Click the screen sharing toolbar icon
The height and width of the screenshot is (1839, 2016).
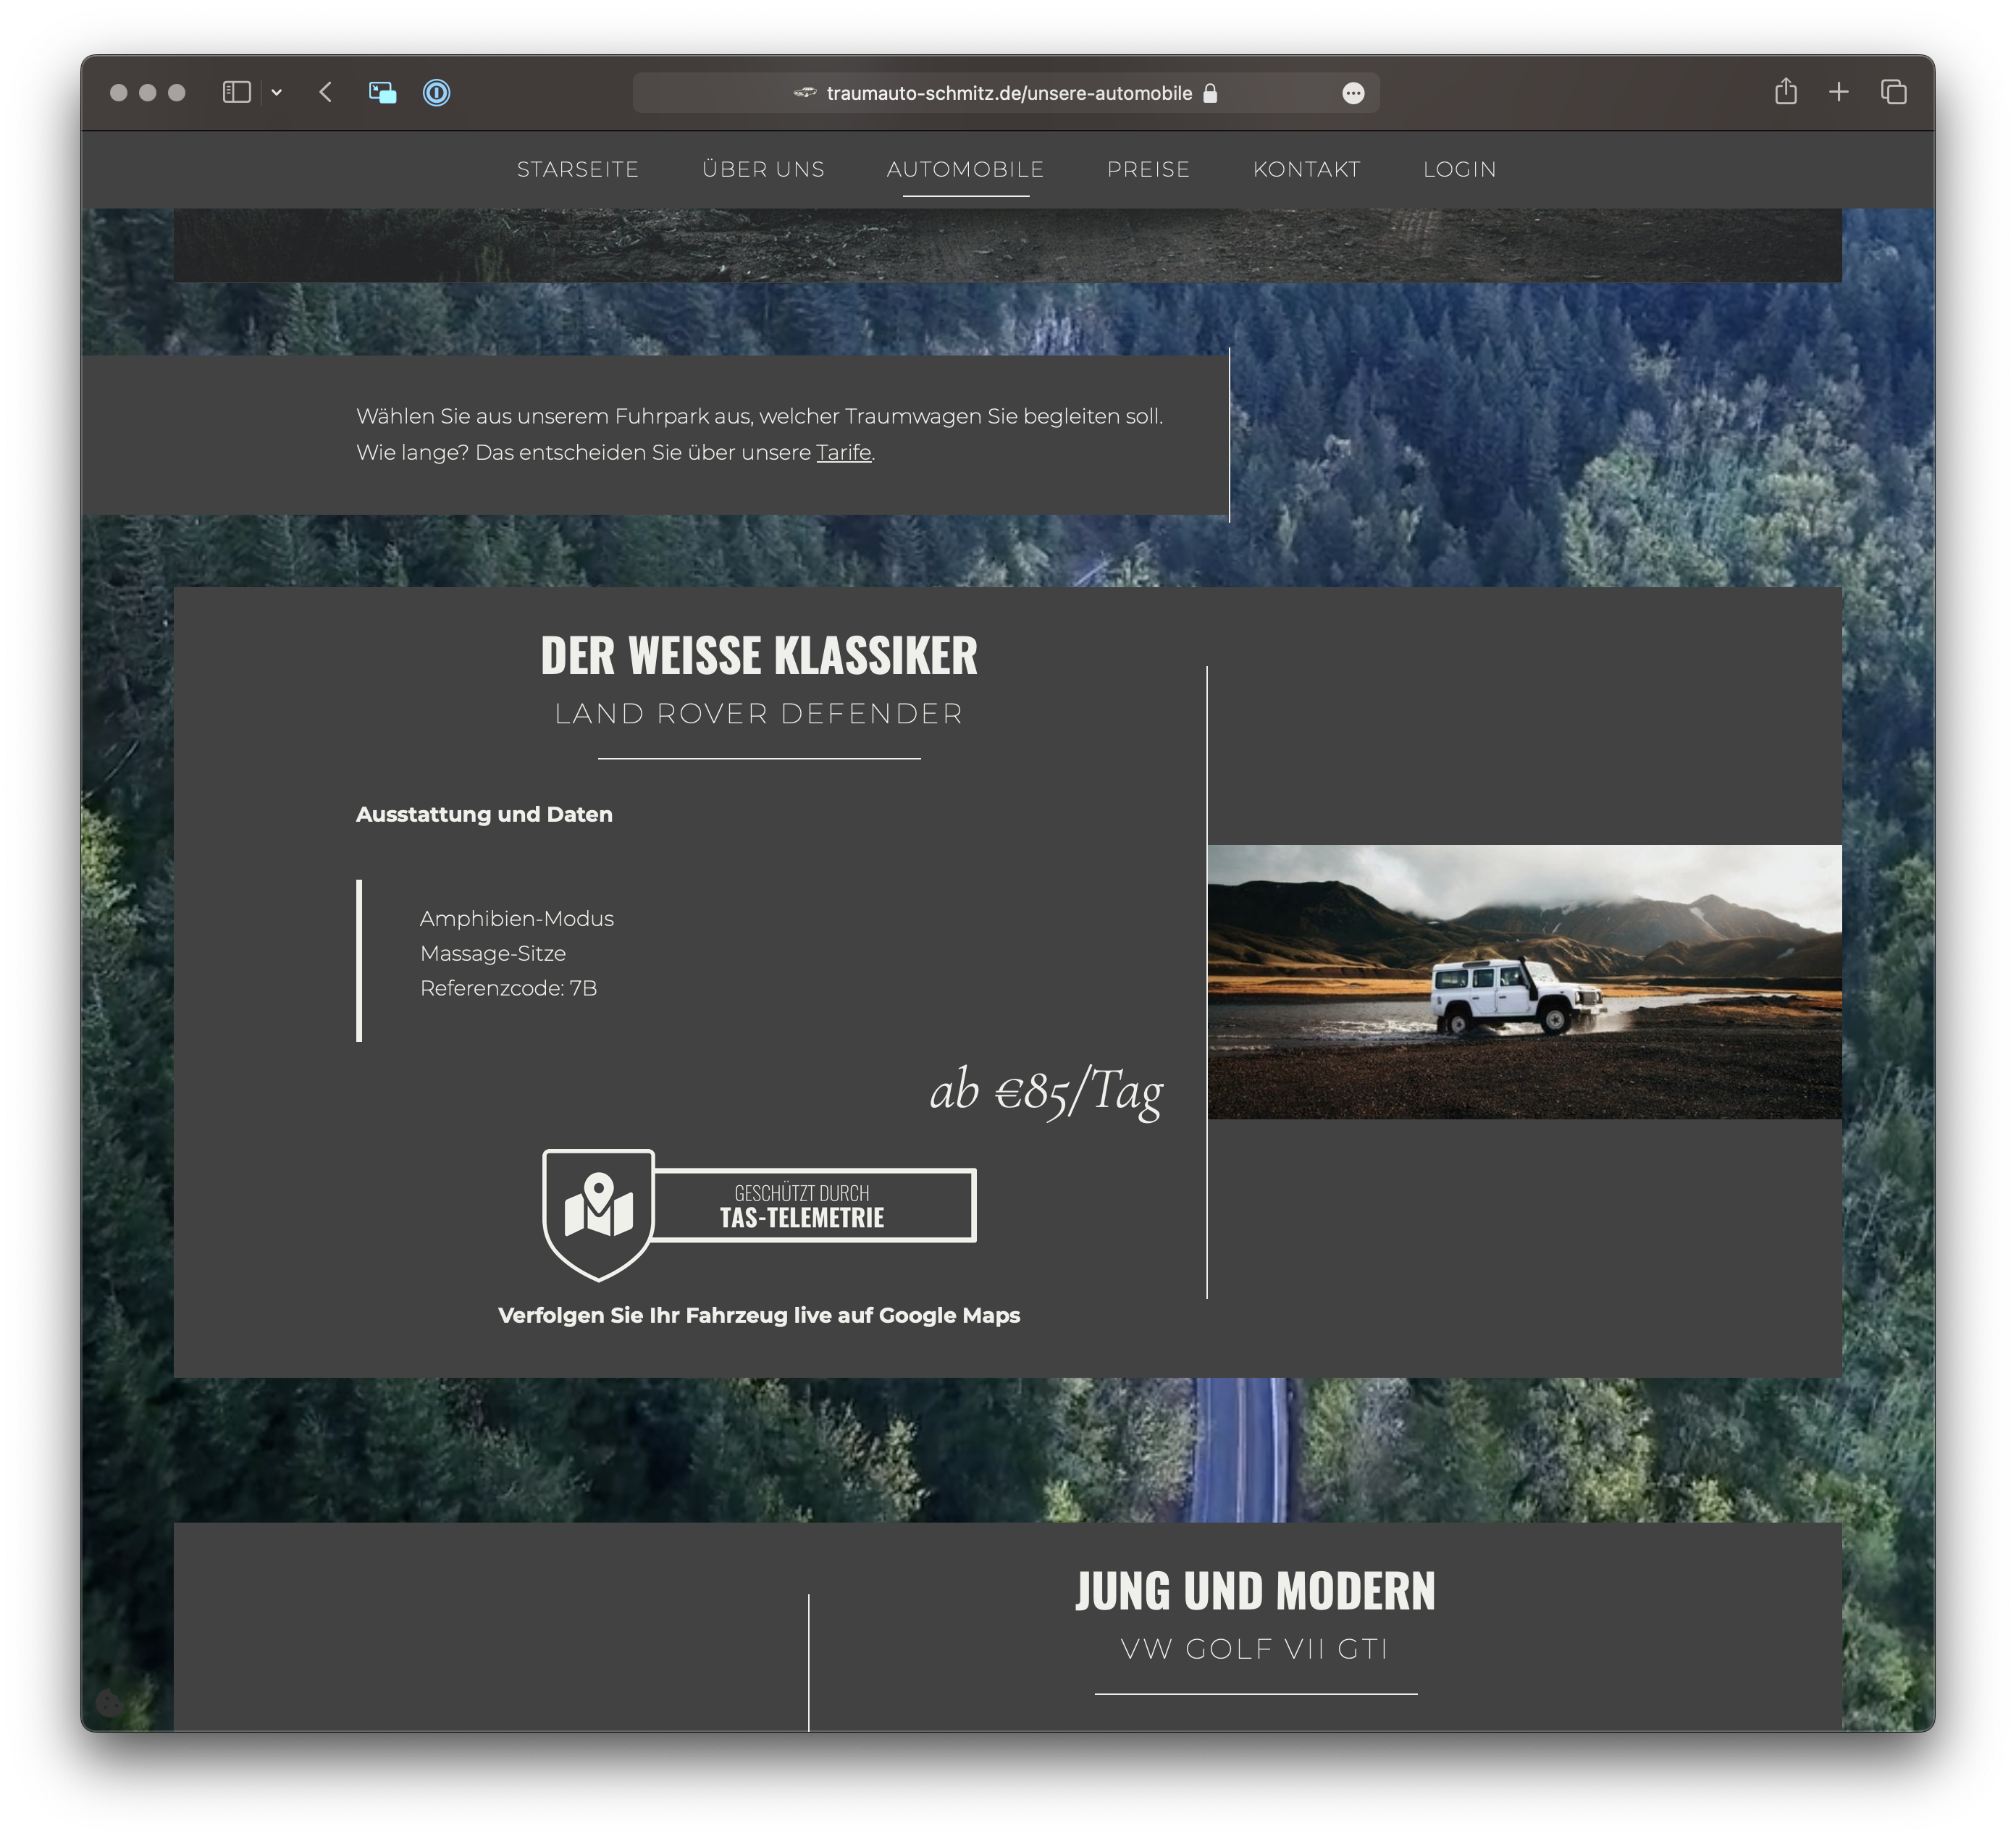382,93
